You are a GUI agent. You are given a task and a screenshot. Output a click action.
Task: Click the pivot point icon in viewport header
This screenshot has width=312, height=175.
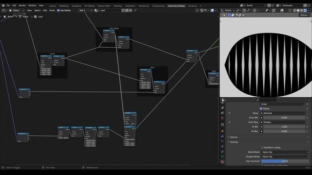238,10
